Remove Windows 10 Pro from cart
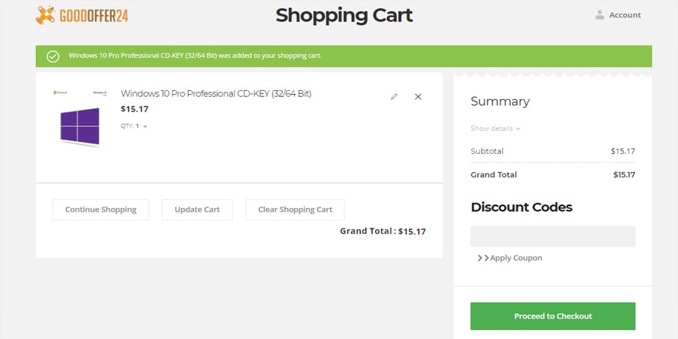The height and width of the screenshot is (339, 678). coord(418,97)
